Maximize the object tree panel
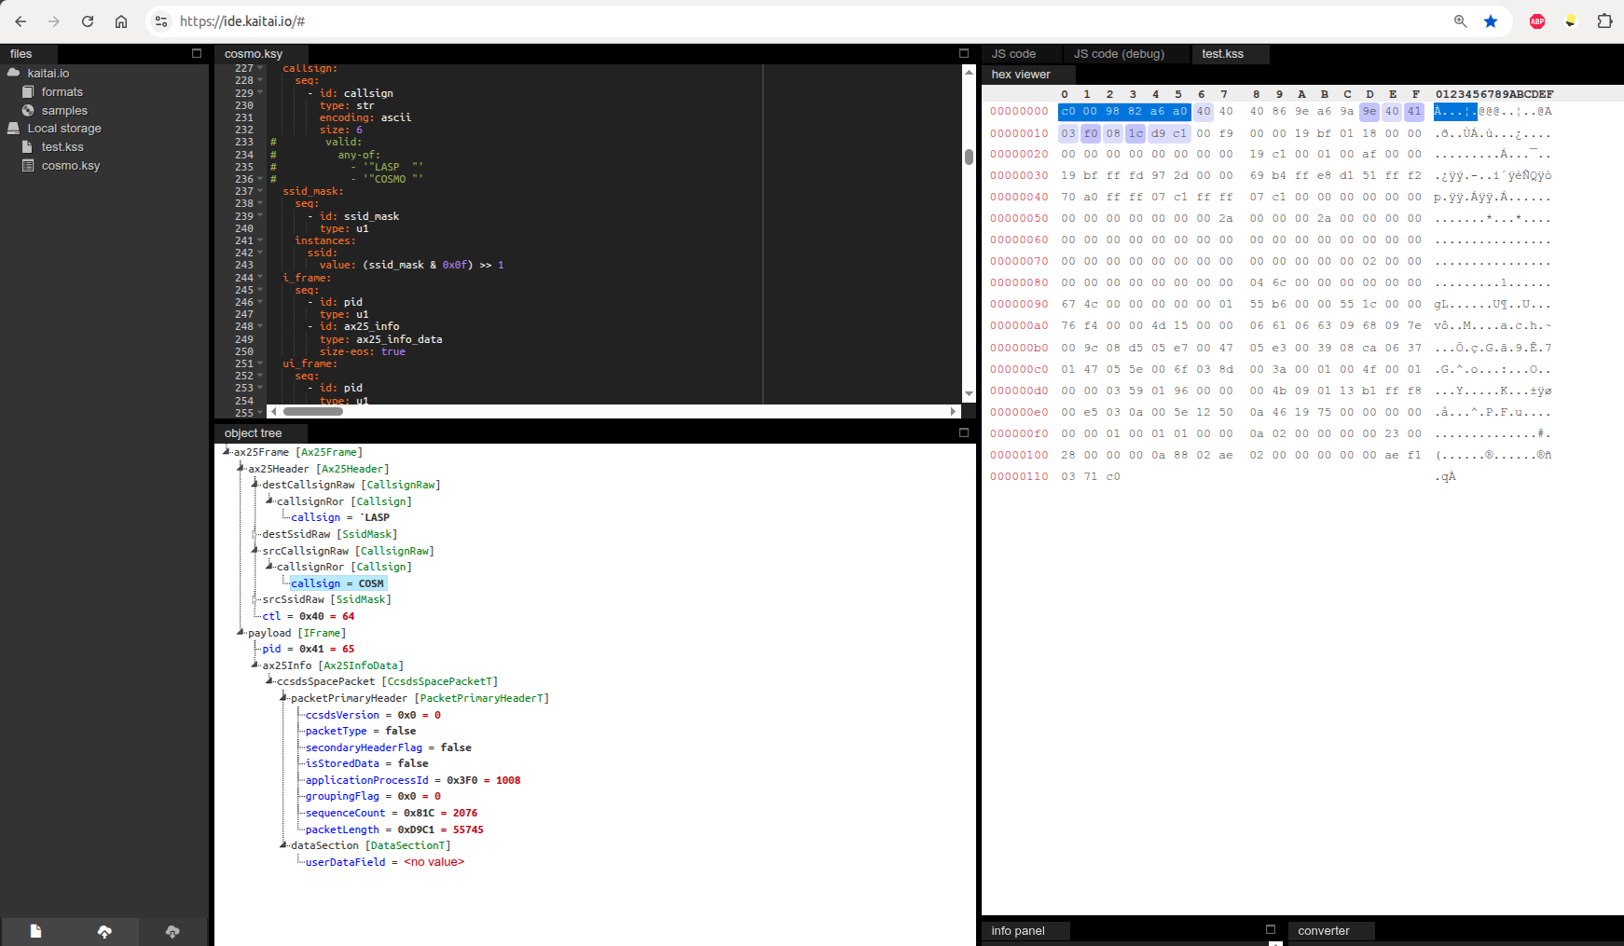The image size is (1624, 946). pyautogui.click(x=964, y=432)
